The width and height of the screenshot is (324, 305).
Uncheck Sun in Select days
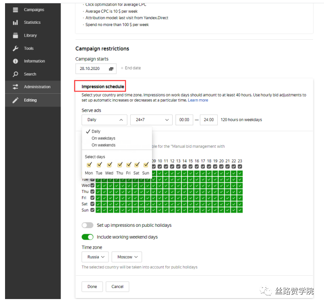146,165
